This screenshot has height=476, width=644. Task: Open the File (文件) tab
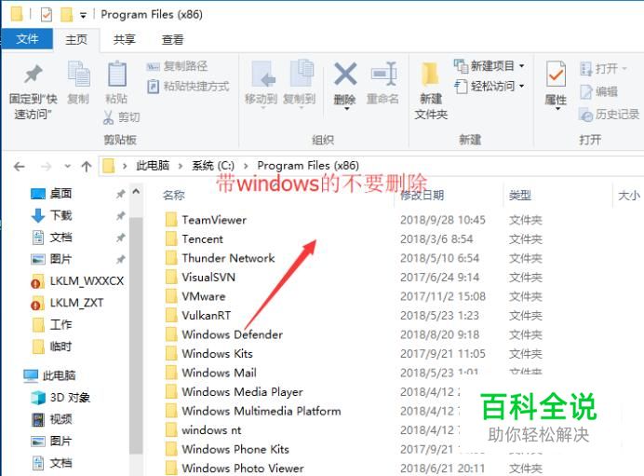click(x=27, y=39)
